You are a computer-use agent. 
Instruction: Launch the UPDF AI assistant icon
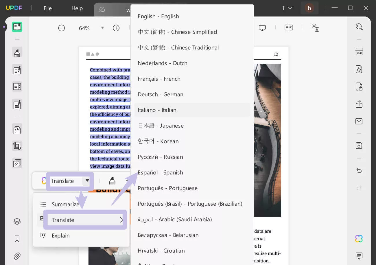pos(359,239)
